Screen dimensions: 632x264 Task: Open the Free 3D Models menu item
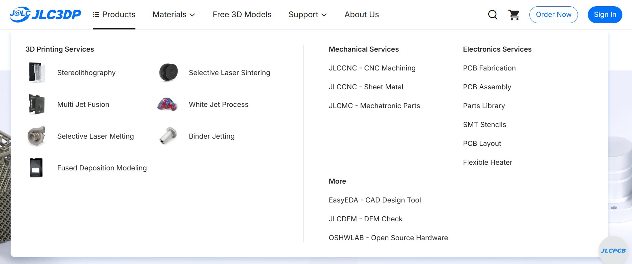[242, 15]
